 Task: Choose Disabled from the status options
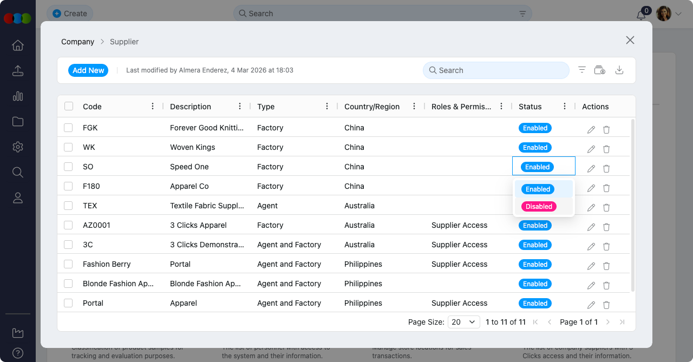tap(539, 207)
